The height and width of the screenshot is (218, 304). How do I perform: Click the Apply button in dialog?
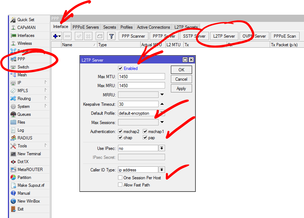181,89
